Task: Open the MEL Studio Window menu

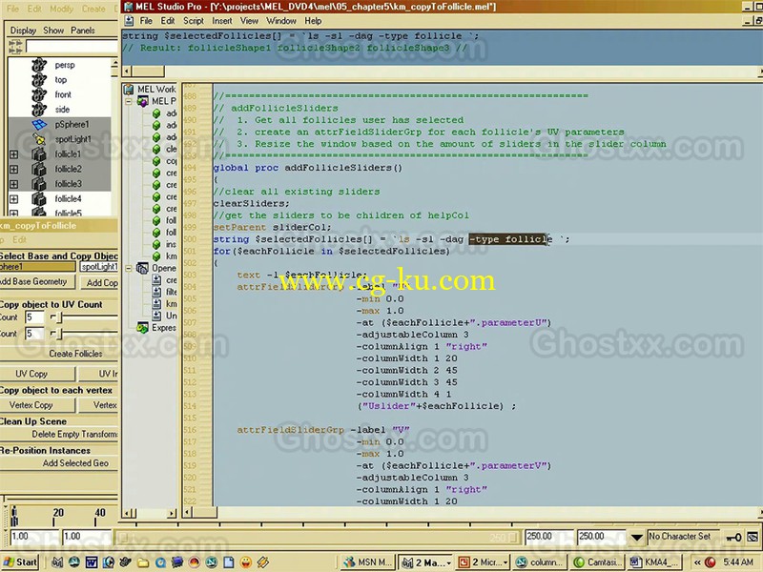Action: point(281,21)
